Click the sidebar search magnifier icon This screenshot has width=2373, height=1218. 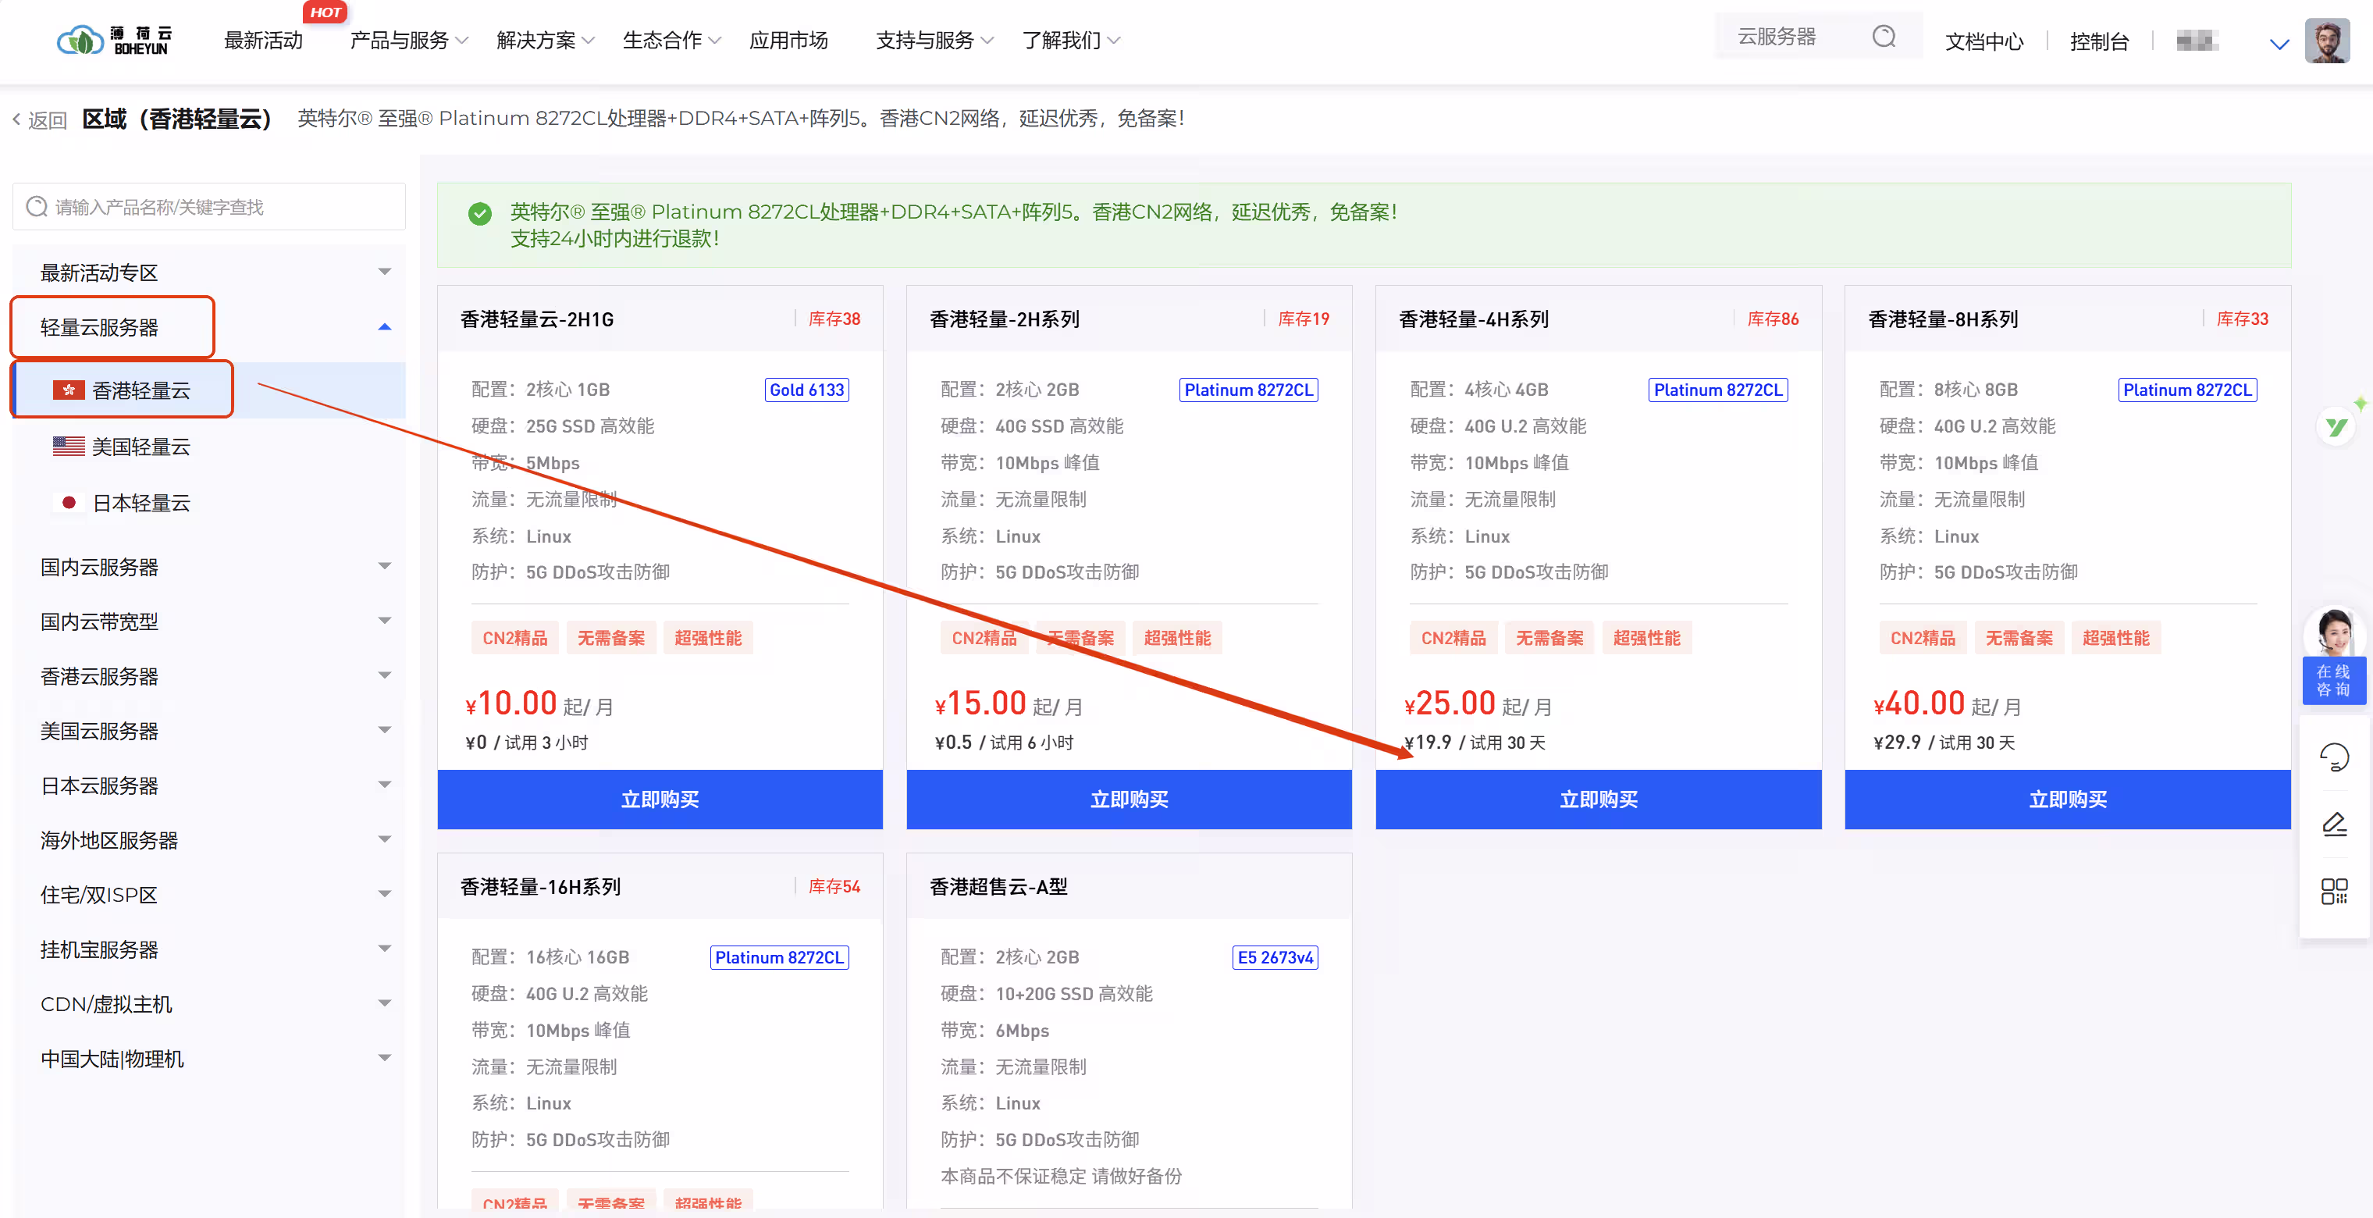click(37, 206)
